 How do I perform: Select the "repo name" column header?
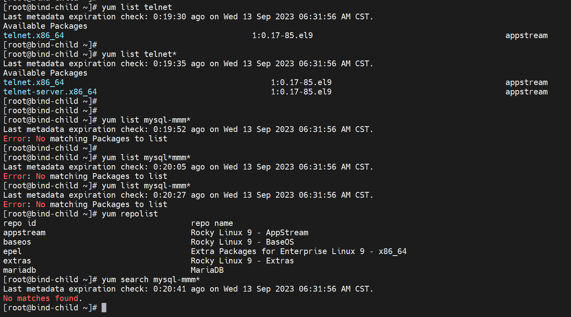(x=212, y=223)
